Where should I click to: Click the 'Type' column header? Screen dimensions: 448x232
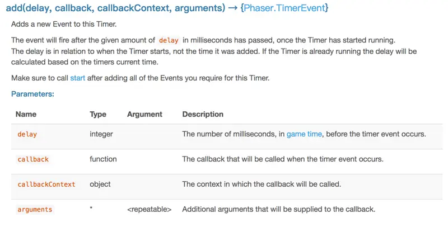coord(98,114)
